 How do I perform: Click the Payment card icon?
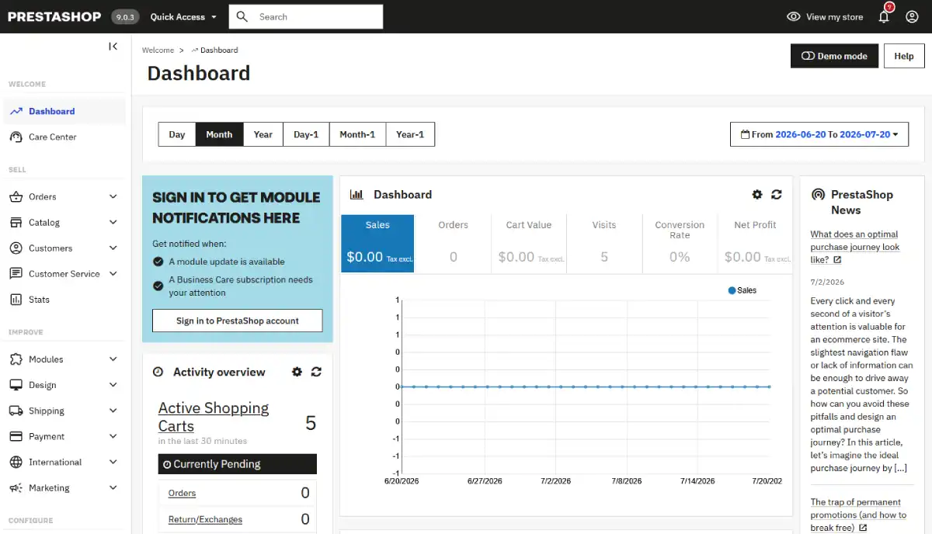tap(16, 436)
